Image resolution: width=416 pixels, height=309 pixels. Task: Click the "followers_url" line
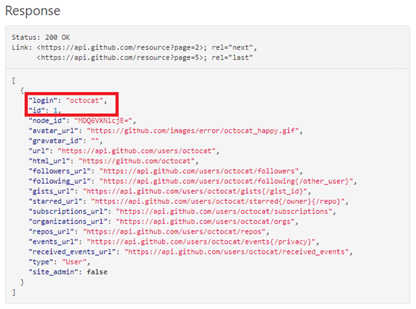[165, 171]
